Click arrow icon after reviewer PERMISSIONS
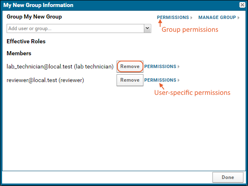Screen dimensions: 248x186 179,80
